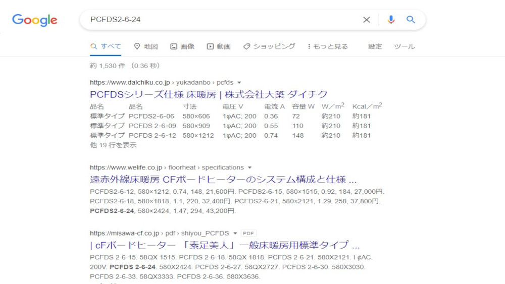Expand dropdown arrow next to welife.co.jp URL
The width and height of the screenshot is (505, 284).
point(249,167)
